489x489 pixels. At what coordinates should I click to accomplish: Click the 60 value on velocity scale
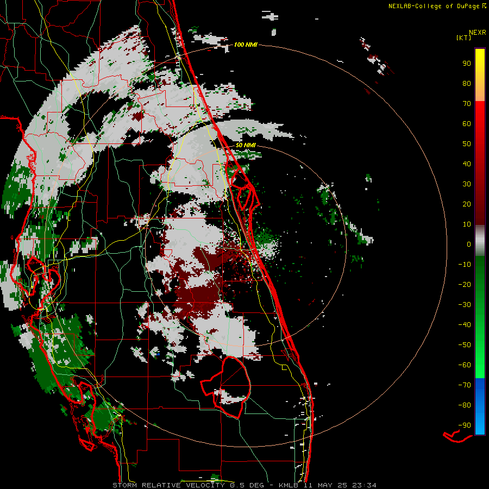(467, 123)
